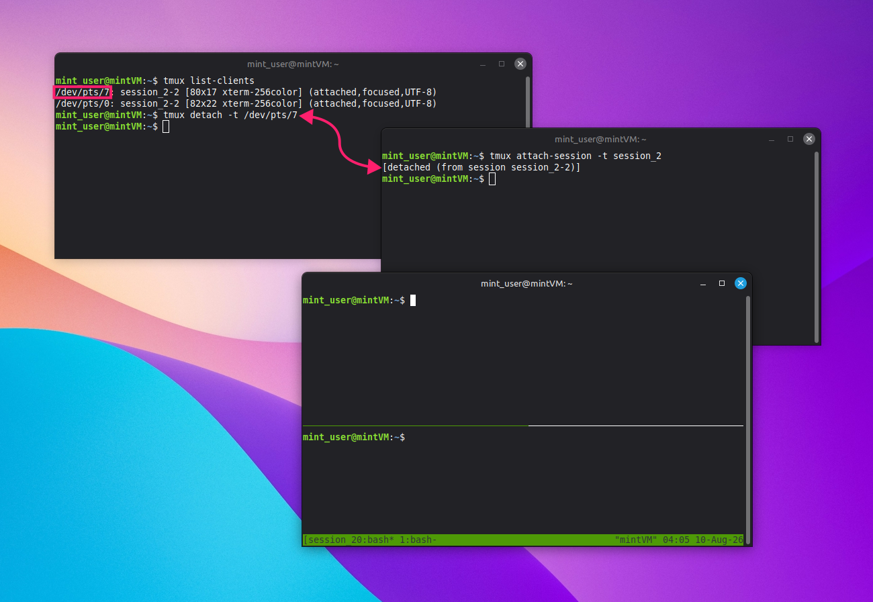Click the scrollbar of the list-clients terminal
Viewport: 873px width, 602px height.
(x=528, y=101)
